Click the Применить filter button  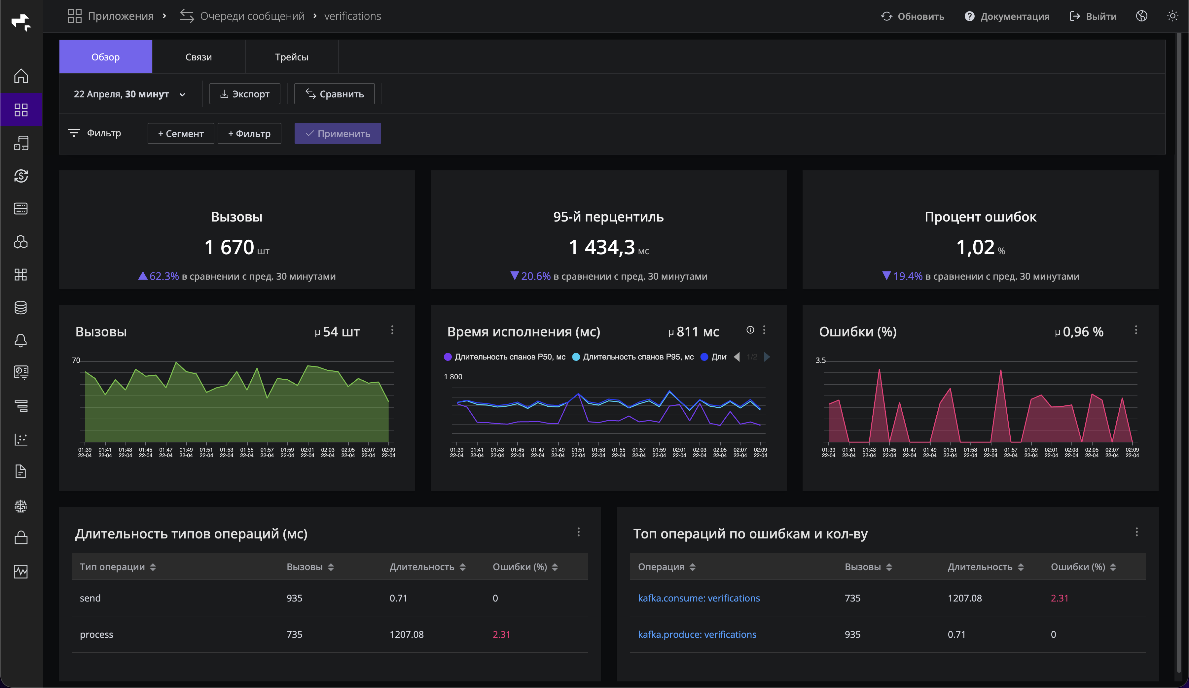pos(337,133)
